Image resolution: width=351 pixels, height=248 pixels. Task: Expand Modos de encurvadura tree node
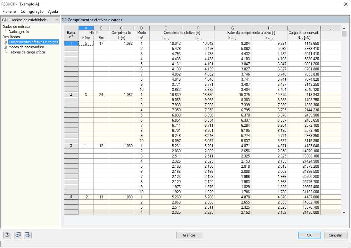pyautogui.click(x=5, y=47)
